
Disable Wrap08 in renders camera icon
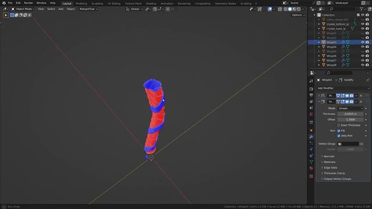367,65
